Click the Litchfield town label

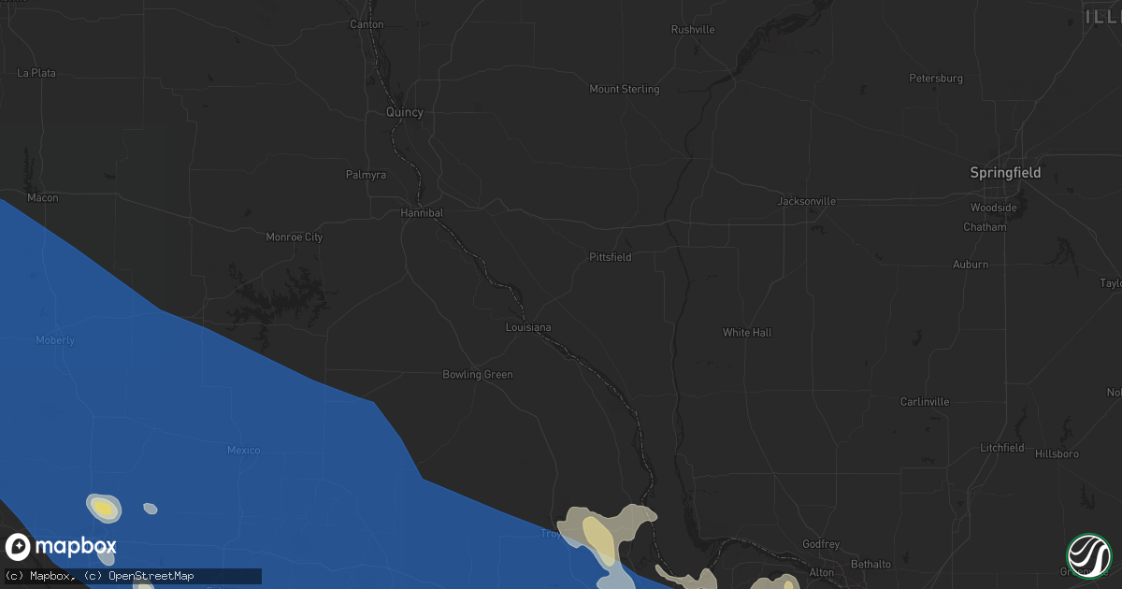[x=1002, y=448]
